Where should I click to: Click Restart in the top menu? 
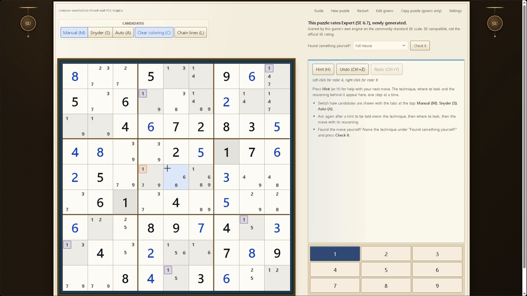click(x=363, y=11)
